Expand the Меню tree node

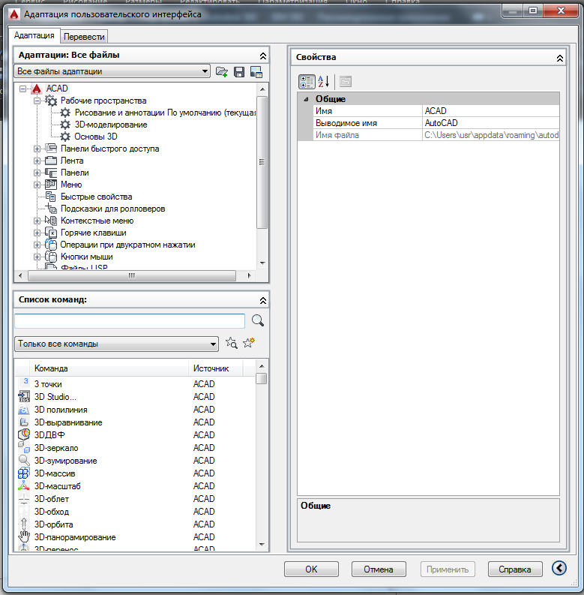(37, 185)
